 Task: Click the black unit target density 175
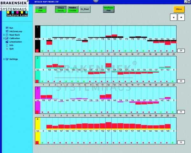click(x=38, y=39)
